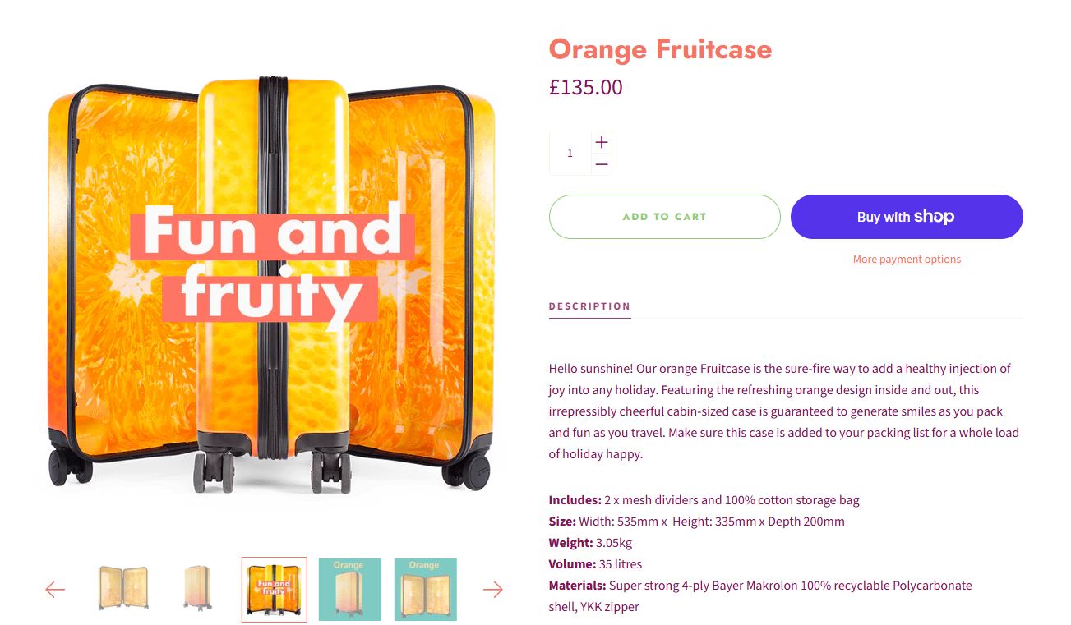Open the More payment options link

tap(907, 260)
